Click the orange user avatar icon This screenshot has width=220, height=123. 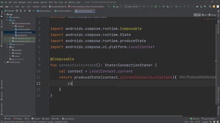(x=214, y=6)
